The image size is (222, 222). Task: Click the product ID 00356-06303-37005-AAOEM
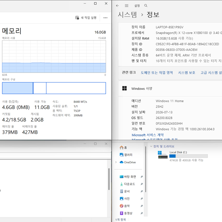click(176, 50)
